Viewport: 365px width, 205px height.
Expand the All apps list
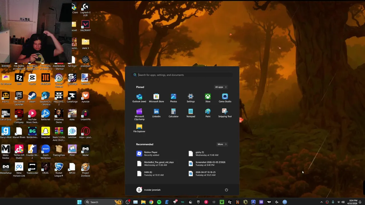click(x=221, y=87)
